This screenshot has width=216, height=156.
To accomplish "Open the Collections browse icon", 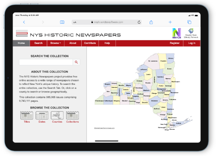I will 72,116.
